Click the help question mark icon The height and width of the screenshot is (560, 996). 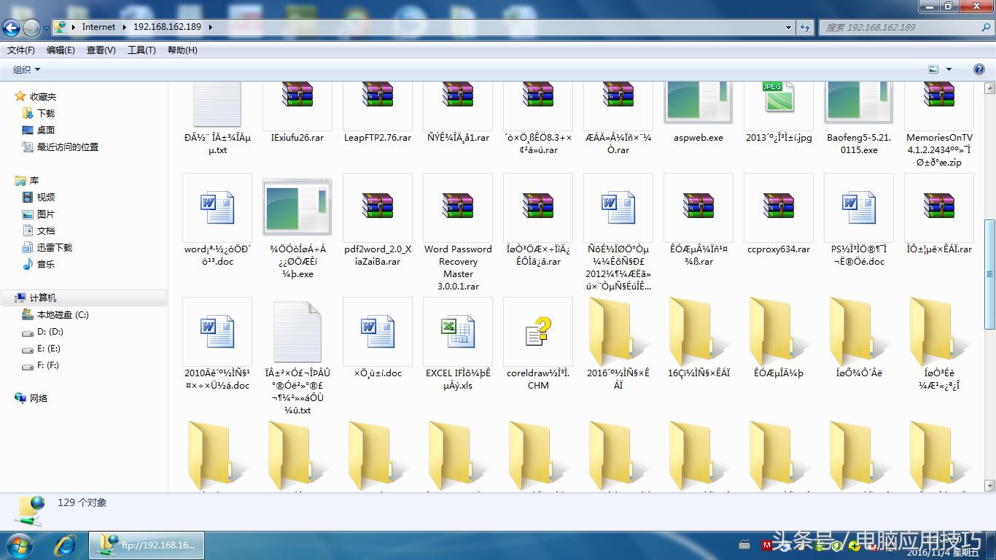pyautogui.click(x=979, y=69)
